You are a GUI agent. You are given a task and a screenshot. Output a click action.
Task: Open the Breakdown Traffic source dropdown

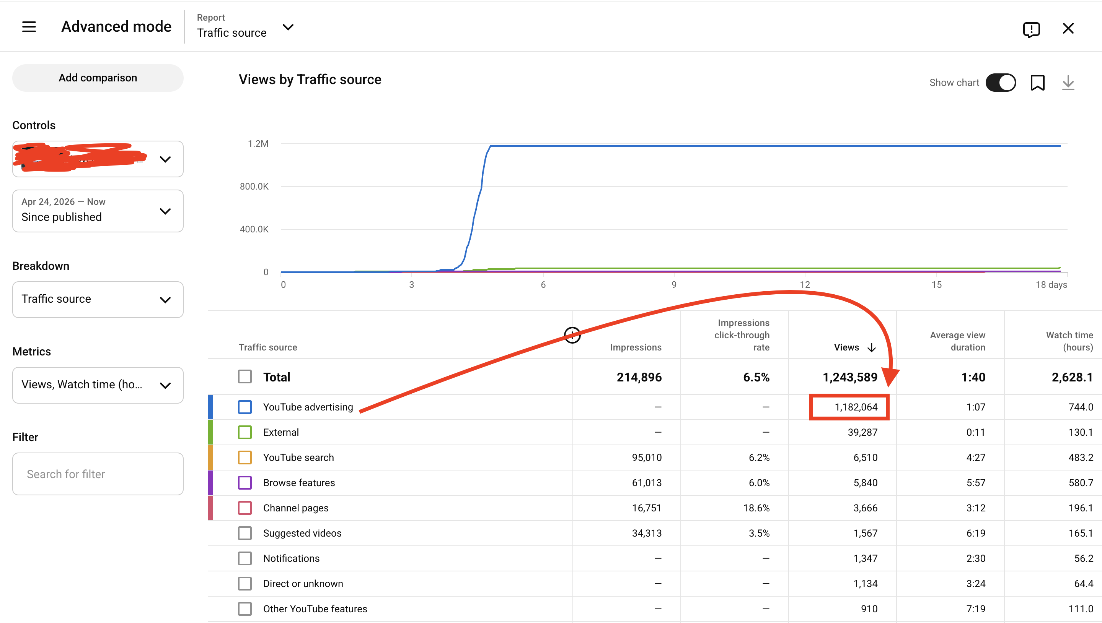98,299
